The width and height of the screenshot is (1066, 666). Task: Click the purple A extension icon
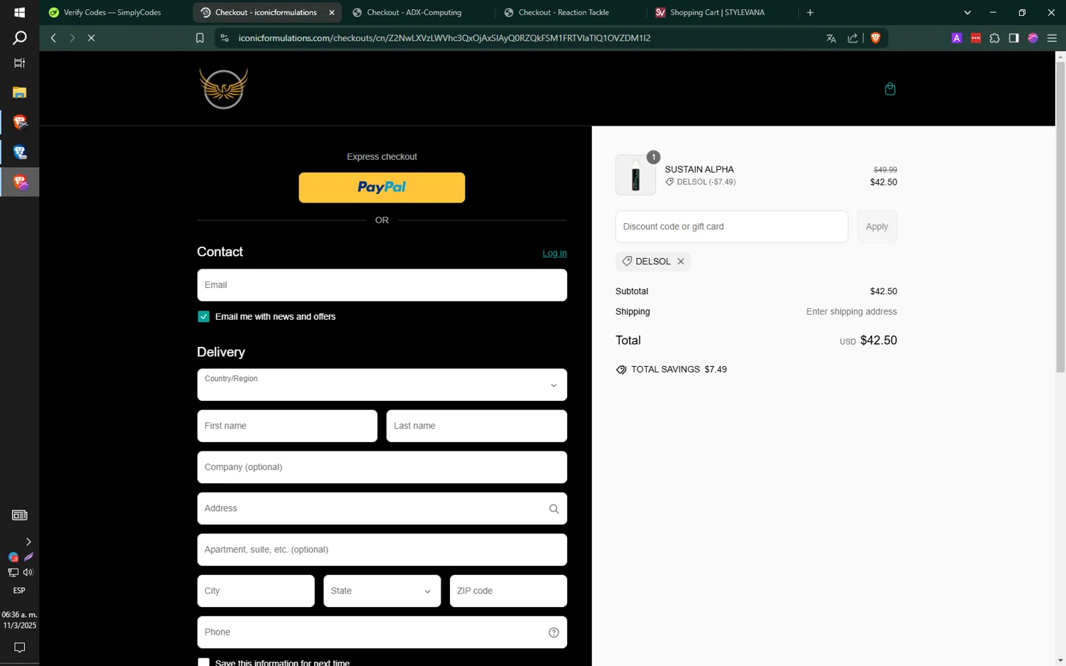[x=957, y=38]
